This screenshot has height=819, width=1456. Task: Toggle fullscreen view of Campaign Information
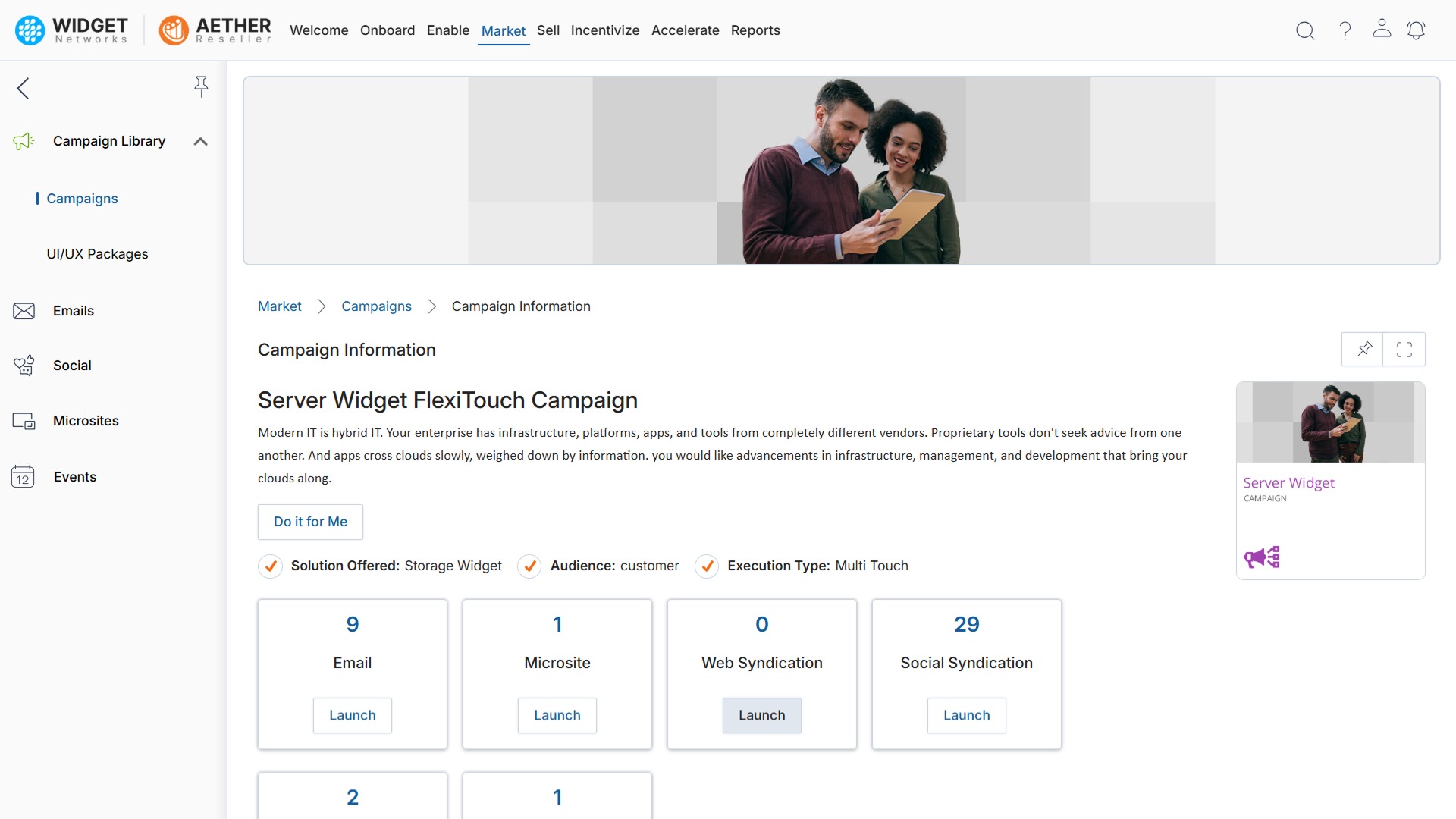coord(1404,349)
